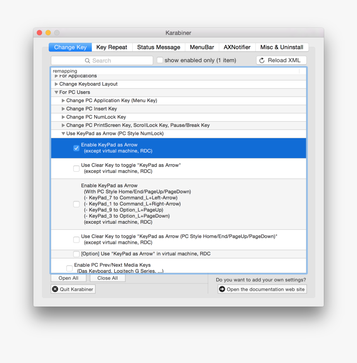Open the Status Message tab
357x363 pixels.
tap(159, 47)
